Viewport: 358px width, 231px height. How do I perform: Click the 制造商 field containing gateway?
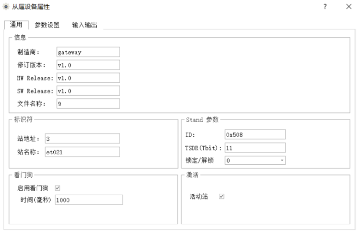point(88,52)
